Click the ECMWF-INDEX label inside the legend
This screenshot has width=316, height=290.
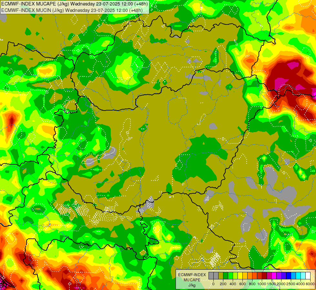point(192,275)
